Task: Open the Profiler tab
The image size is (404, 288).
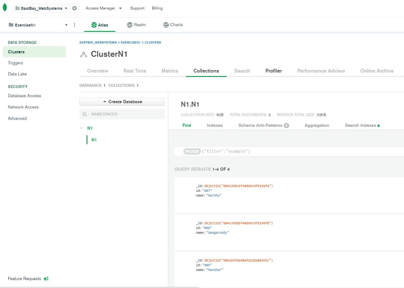Action: coord(274,71)
